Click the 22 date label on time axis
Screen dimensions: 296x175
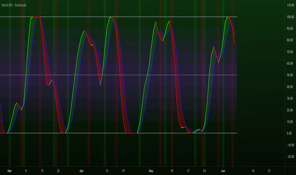[x=58, y=171]
